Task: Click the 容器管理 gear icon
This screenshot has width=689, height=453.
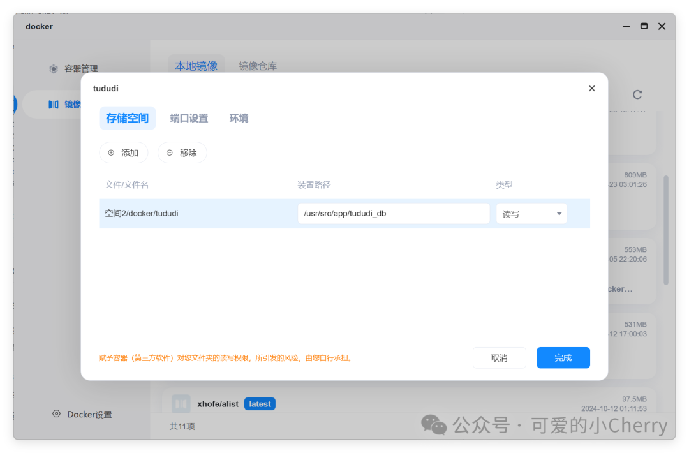Action: point(53,68)
